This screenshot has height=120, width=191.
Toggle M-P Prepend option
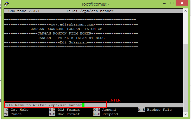(x=106, y=114)
